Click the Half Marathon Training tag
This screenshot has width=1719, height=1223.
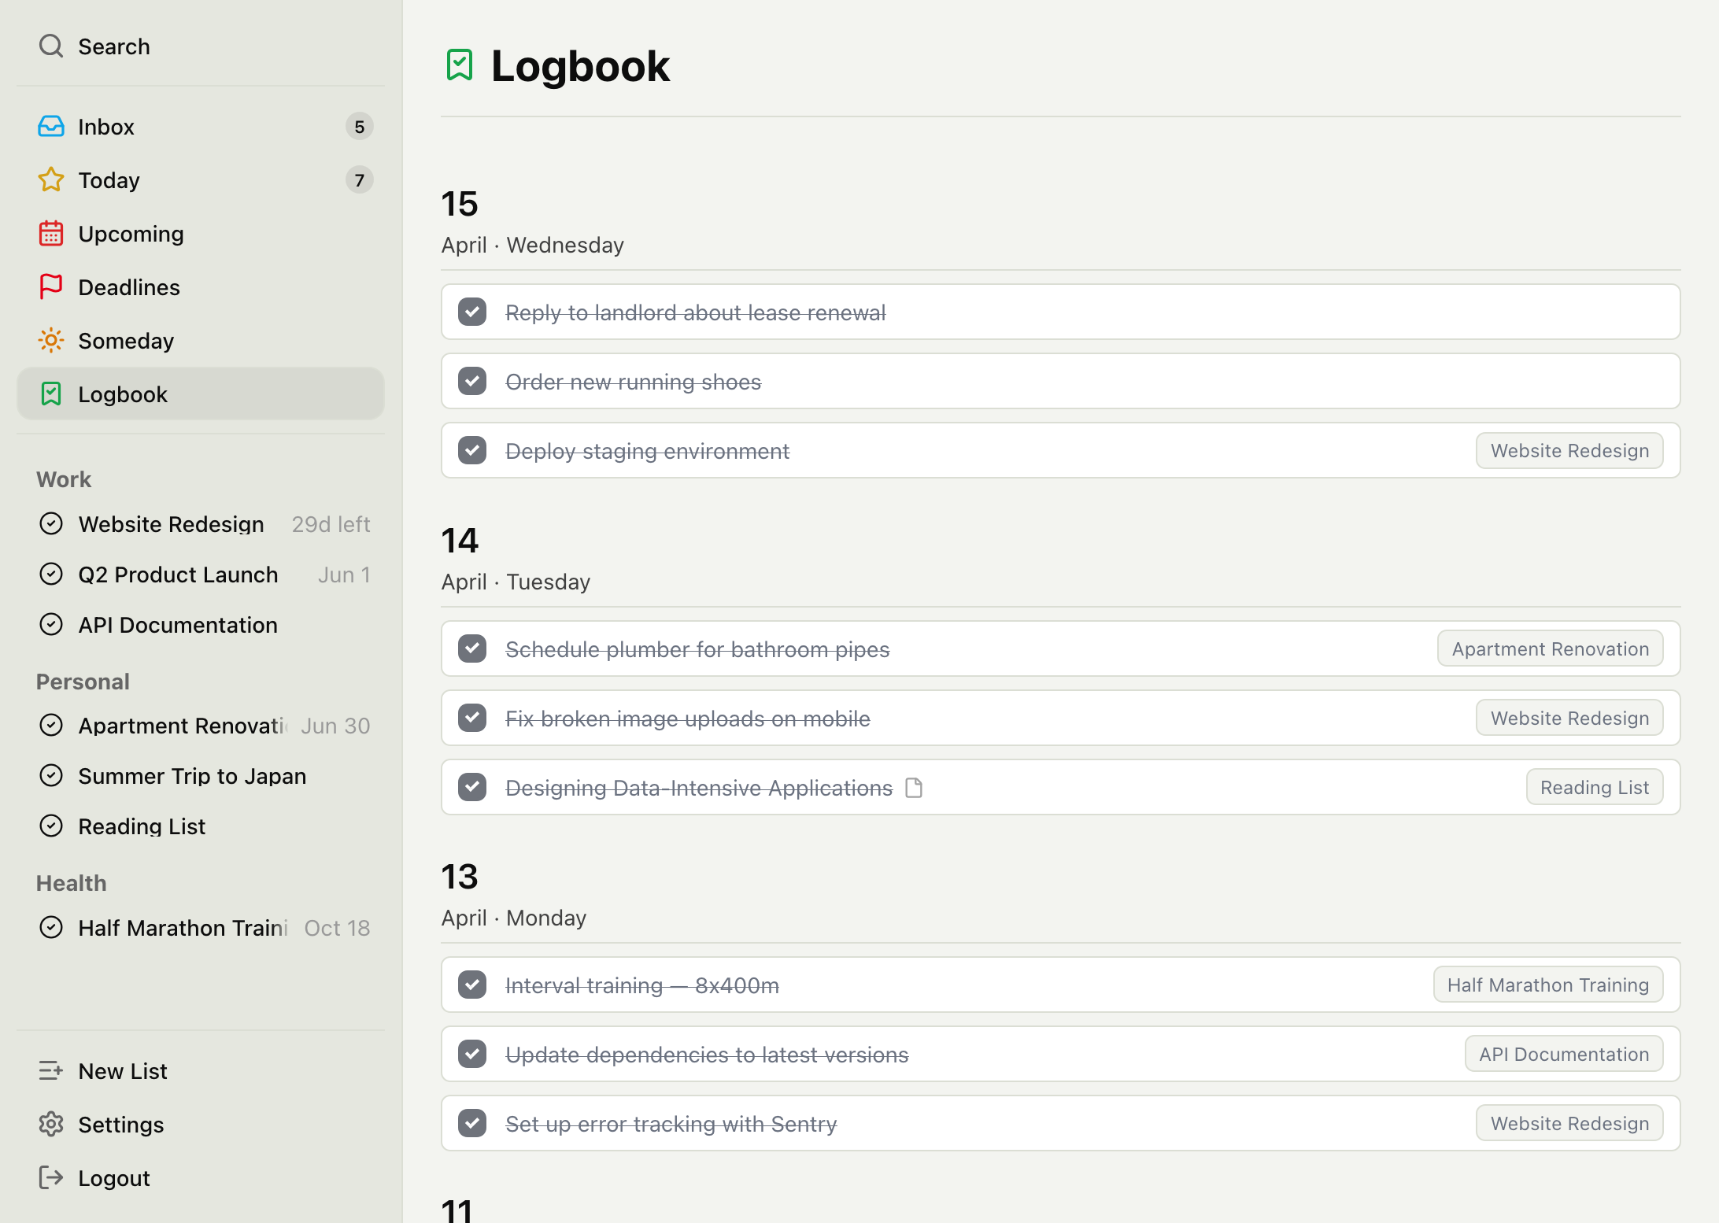click(x=1548, y=985)
